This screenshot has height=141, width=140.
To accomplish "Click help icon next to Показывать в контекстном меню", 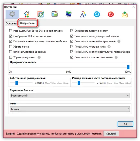I will (116, 57).
